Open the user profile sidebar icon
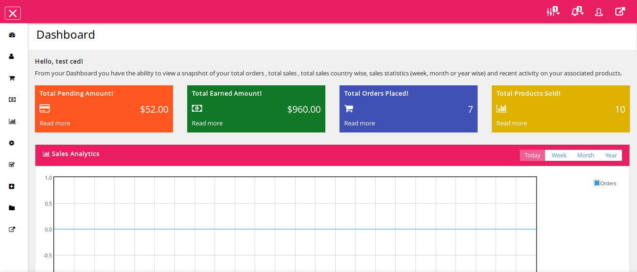The width and height of the screenshot is (637, 272). click(x=11, y=57)
